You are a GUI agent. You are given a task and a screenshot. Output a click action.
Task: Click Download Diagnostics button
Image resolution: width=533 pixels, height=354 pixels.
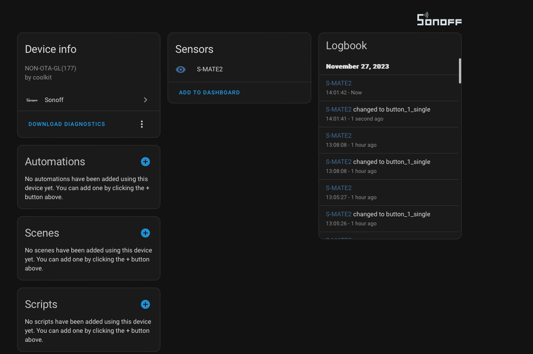point(67,124)
